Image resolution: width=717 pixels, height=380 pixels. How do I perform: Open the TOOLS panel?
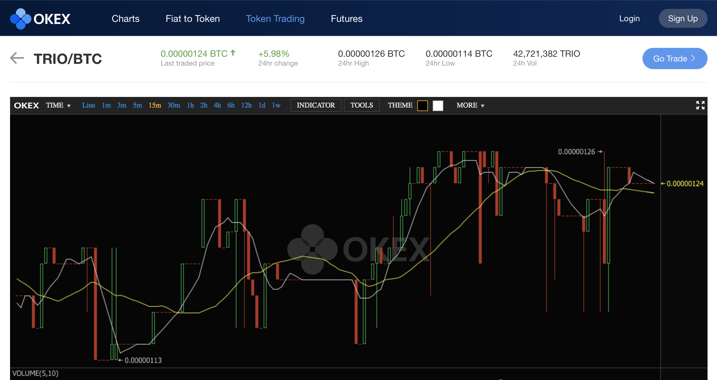(x=362, y=105)
